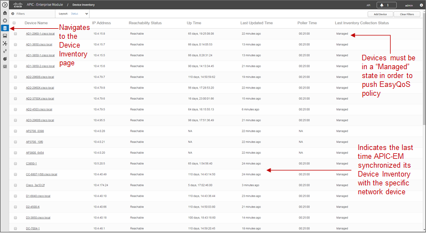Go to the Home icon in the sidebar

click(x=4, y=13)
